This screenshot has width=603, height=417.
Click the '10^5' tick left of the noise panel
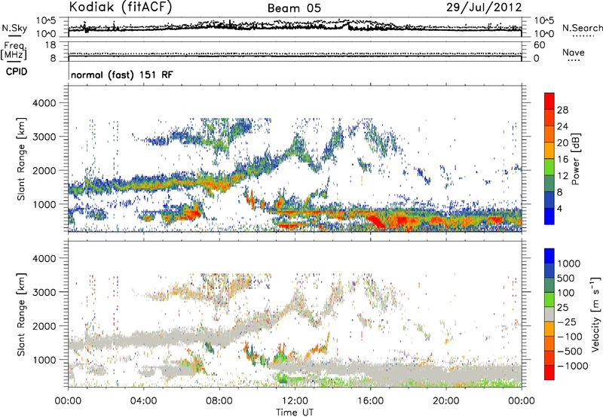click(x=46, y=21)
